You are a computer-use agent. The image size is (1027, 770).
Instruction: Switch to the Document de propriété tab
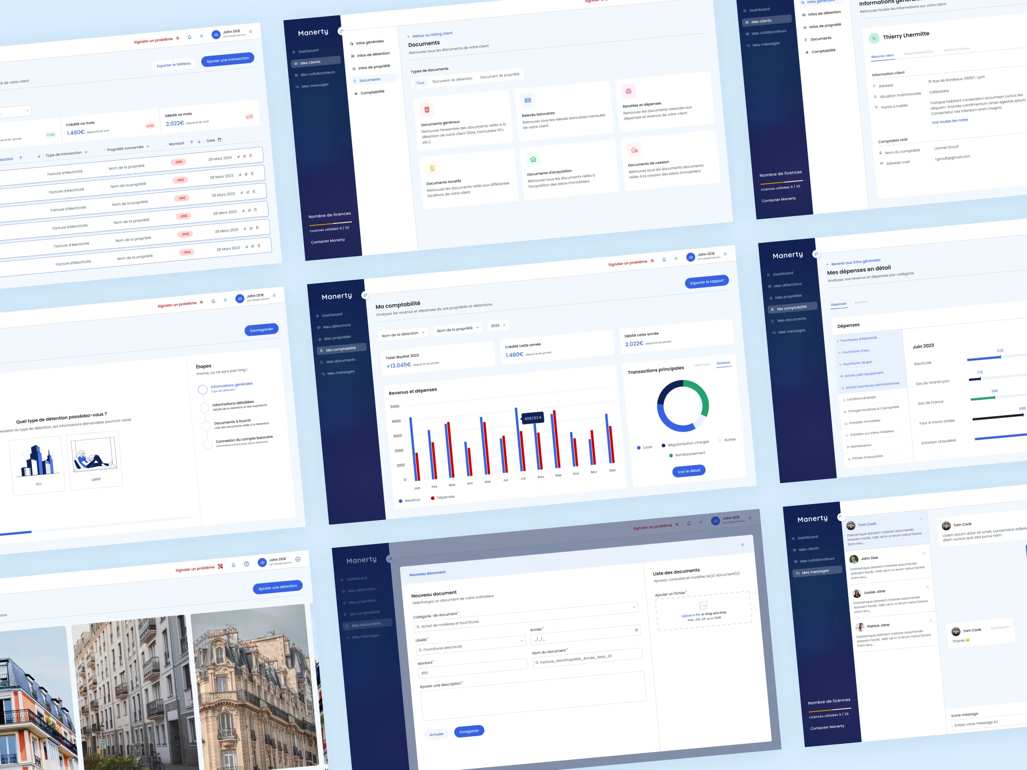point(500,75)
